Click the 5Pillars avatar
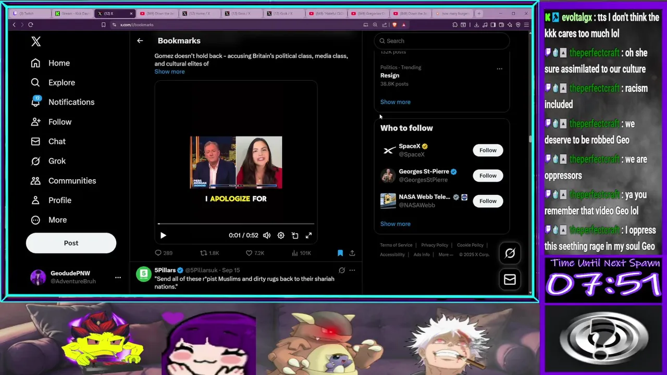The height and width of the screenshot is (375, 667). pos(143,274)
